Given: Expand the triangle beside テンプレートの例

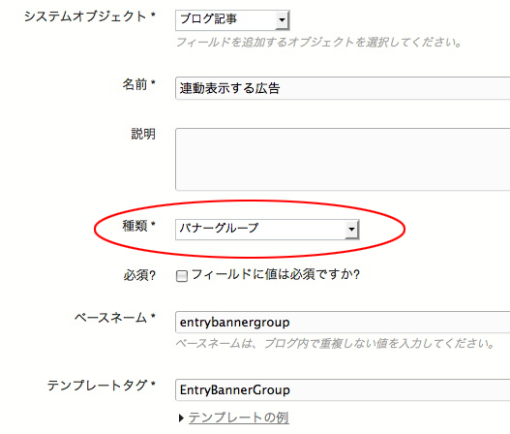Looking at the screenshot, I should (182, 418).
